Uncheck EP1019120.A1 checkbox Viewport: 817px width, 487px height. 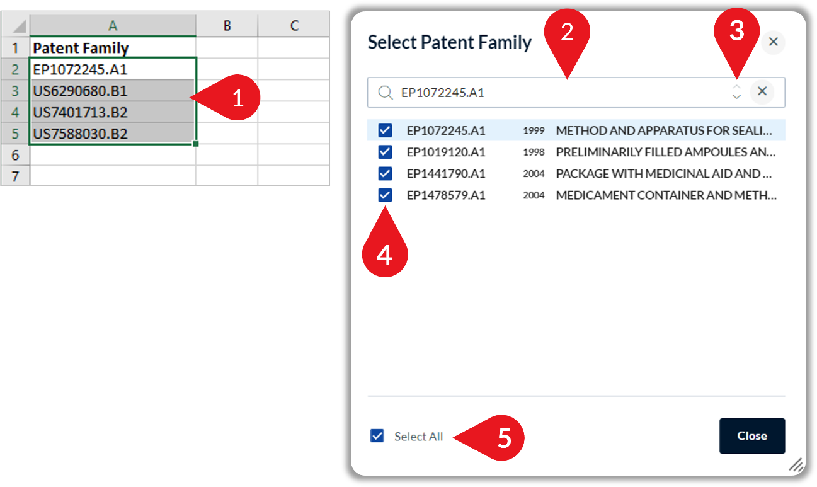click(385, 152)
